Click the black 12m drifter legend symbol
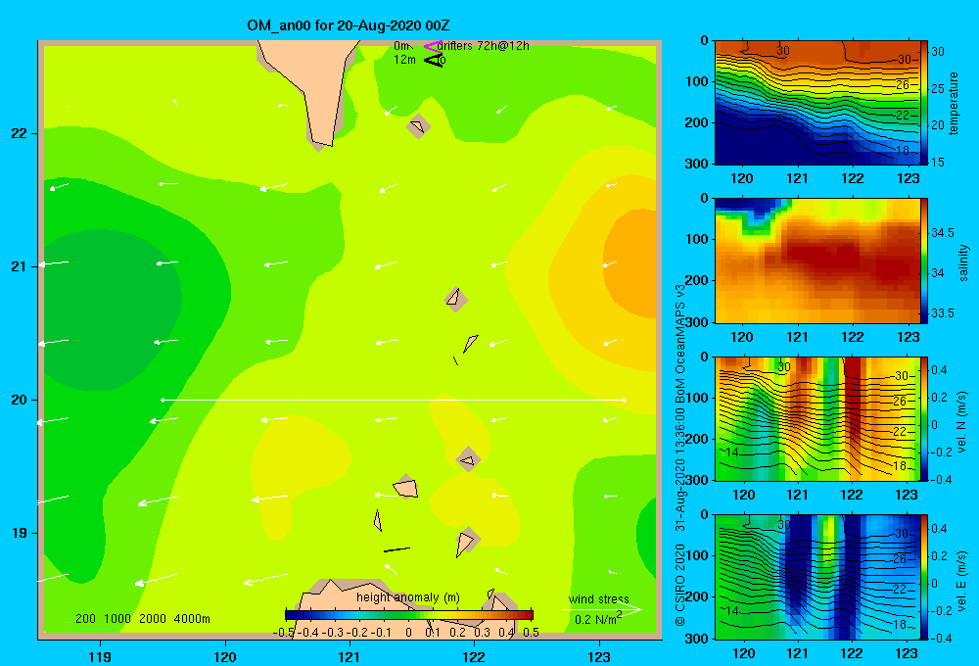This screenshot has width=979, height=666. (x=434, y=60)
